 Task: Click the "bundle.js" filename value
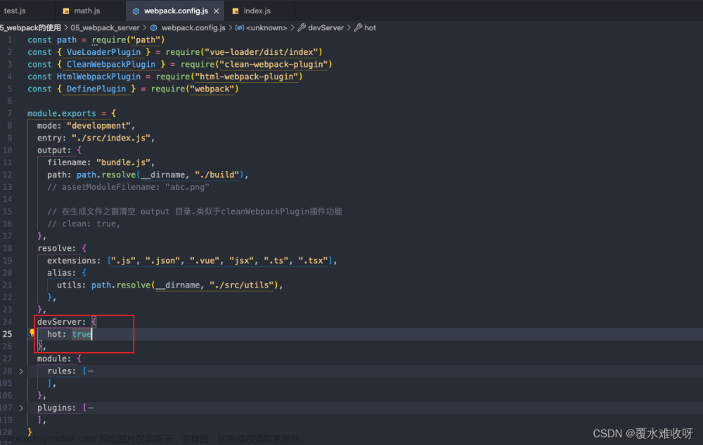click(x=123, y=162)
